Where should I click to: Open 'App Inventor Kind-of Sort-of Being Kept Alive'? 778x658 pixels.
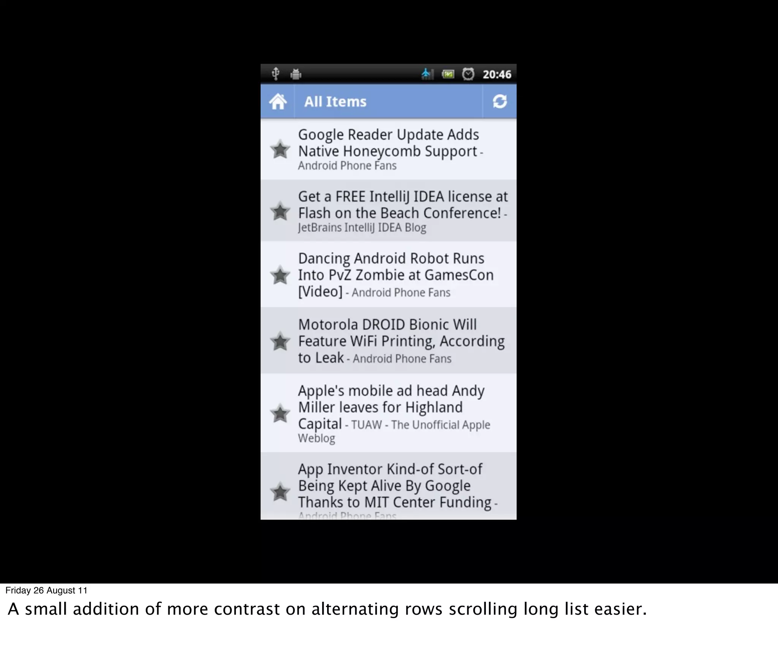click(388, 486)
